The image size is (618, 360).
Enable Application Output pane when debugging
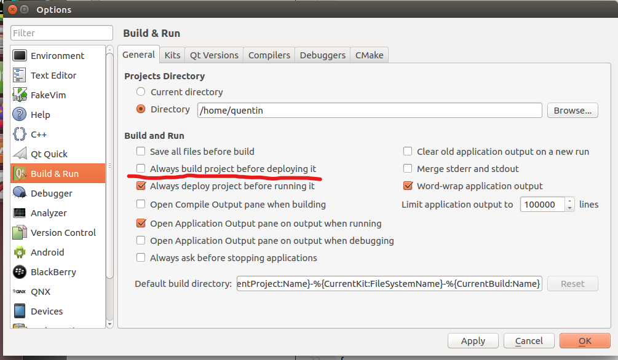(141, 240)
